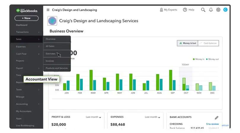This screenshot has width=240, height=133.
Task: Open Estimates from Sales submenu
Action: point(57,53)
